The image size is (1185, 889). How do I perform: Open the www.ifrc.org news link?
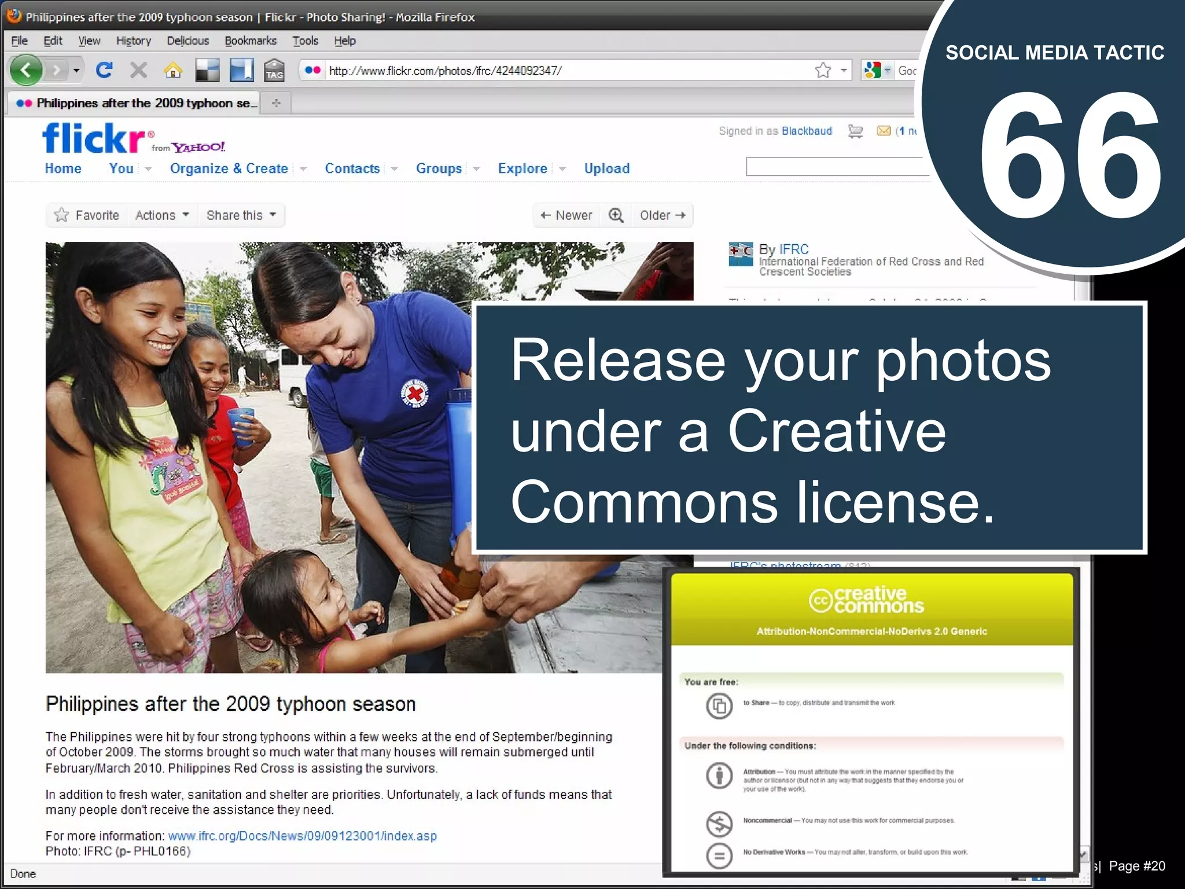[302, 836]
